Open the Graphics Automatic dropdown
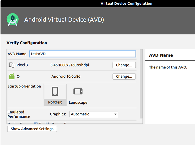 (x=94, y=114)
